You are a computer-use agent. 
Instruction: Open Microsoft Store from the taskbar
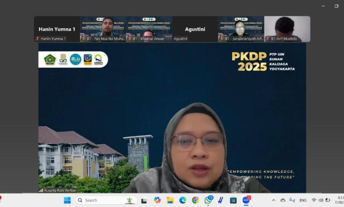point(233,200)
